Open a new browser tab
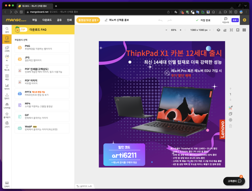 (56, 6)
